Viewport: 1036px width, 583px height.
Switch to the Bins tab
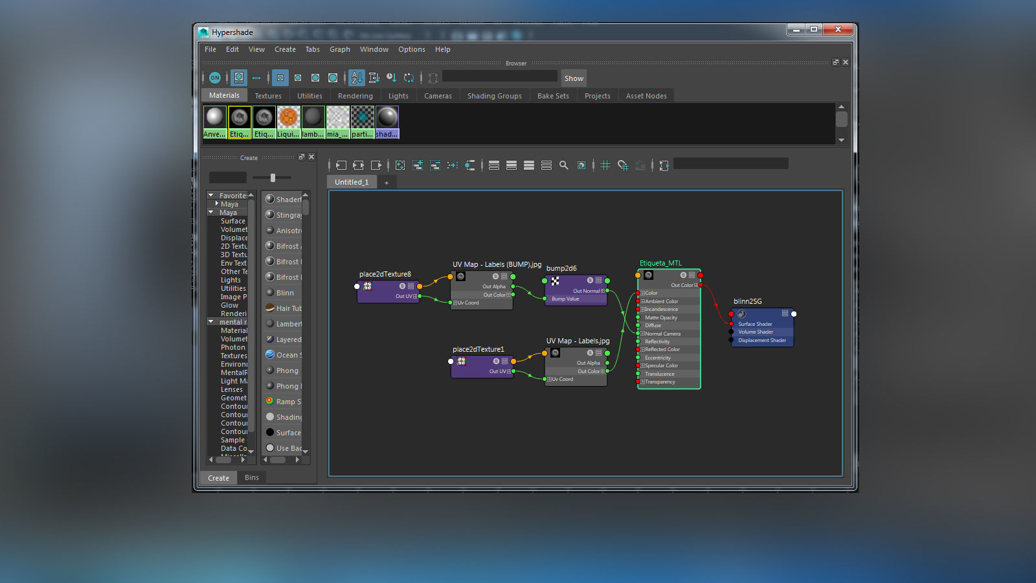click(x=252, y=477)
